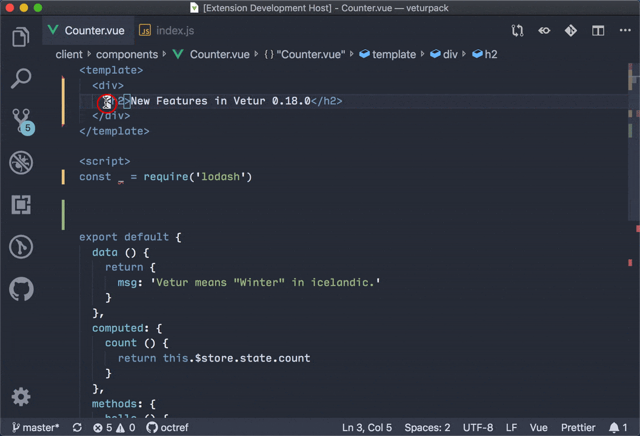640x436 pixels.
Task: Expand the components breadcrumb
Action: [127, 54]
